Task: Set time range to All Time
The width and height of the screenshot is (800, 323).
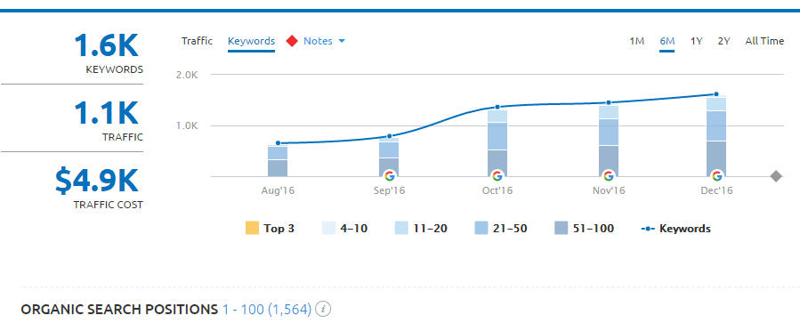Action: (x=764, y=41)
